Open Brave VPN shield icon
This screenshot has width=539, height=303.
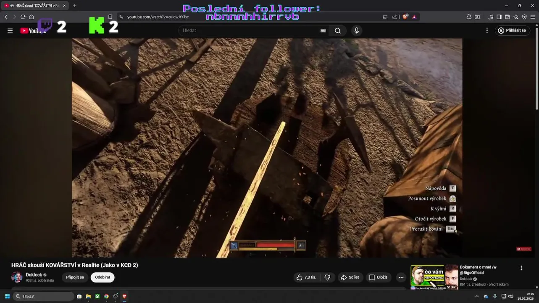[x=524, y=17]
